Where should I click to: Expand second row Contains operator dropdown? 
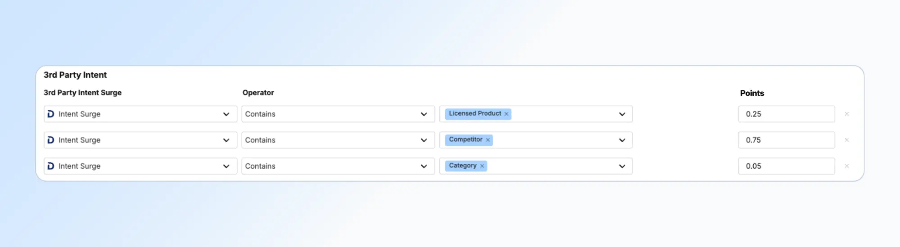pos(424,140)
